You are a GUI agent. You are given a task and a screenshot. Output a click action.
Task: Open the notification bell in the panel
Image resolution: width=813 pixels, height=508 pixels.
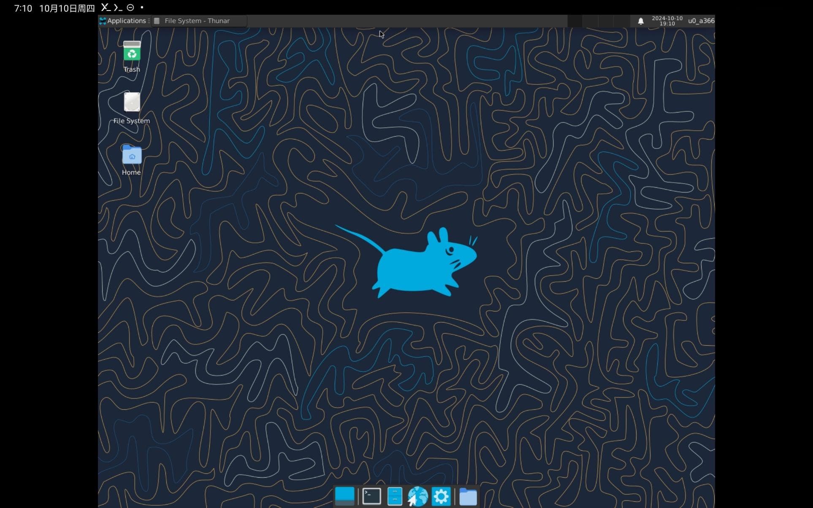tap(640, 21)
